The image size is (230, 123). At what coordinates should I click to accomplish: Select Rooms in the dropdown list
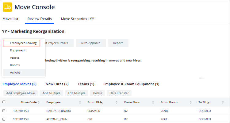15,65
